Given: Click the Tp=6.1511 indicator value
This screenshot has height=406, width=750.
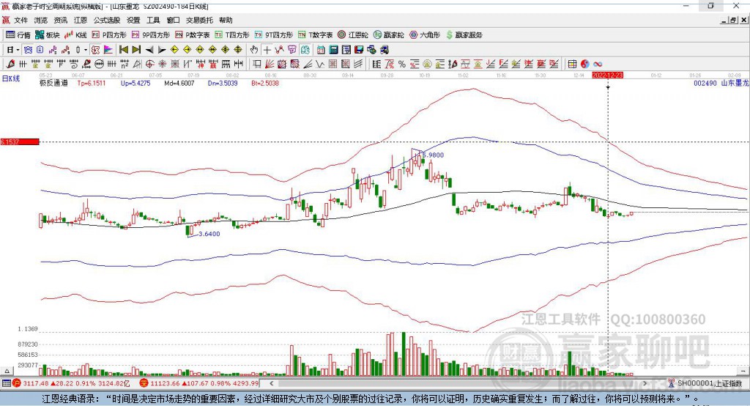Looking at the screenshot, I should tap(92, 83).
